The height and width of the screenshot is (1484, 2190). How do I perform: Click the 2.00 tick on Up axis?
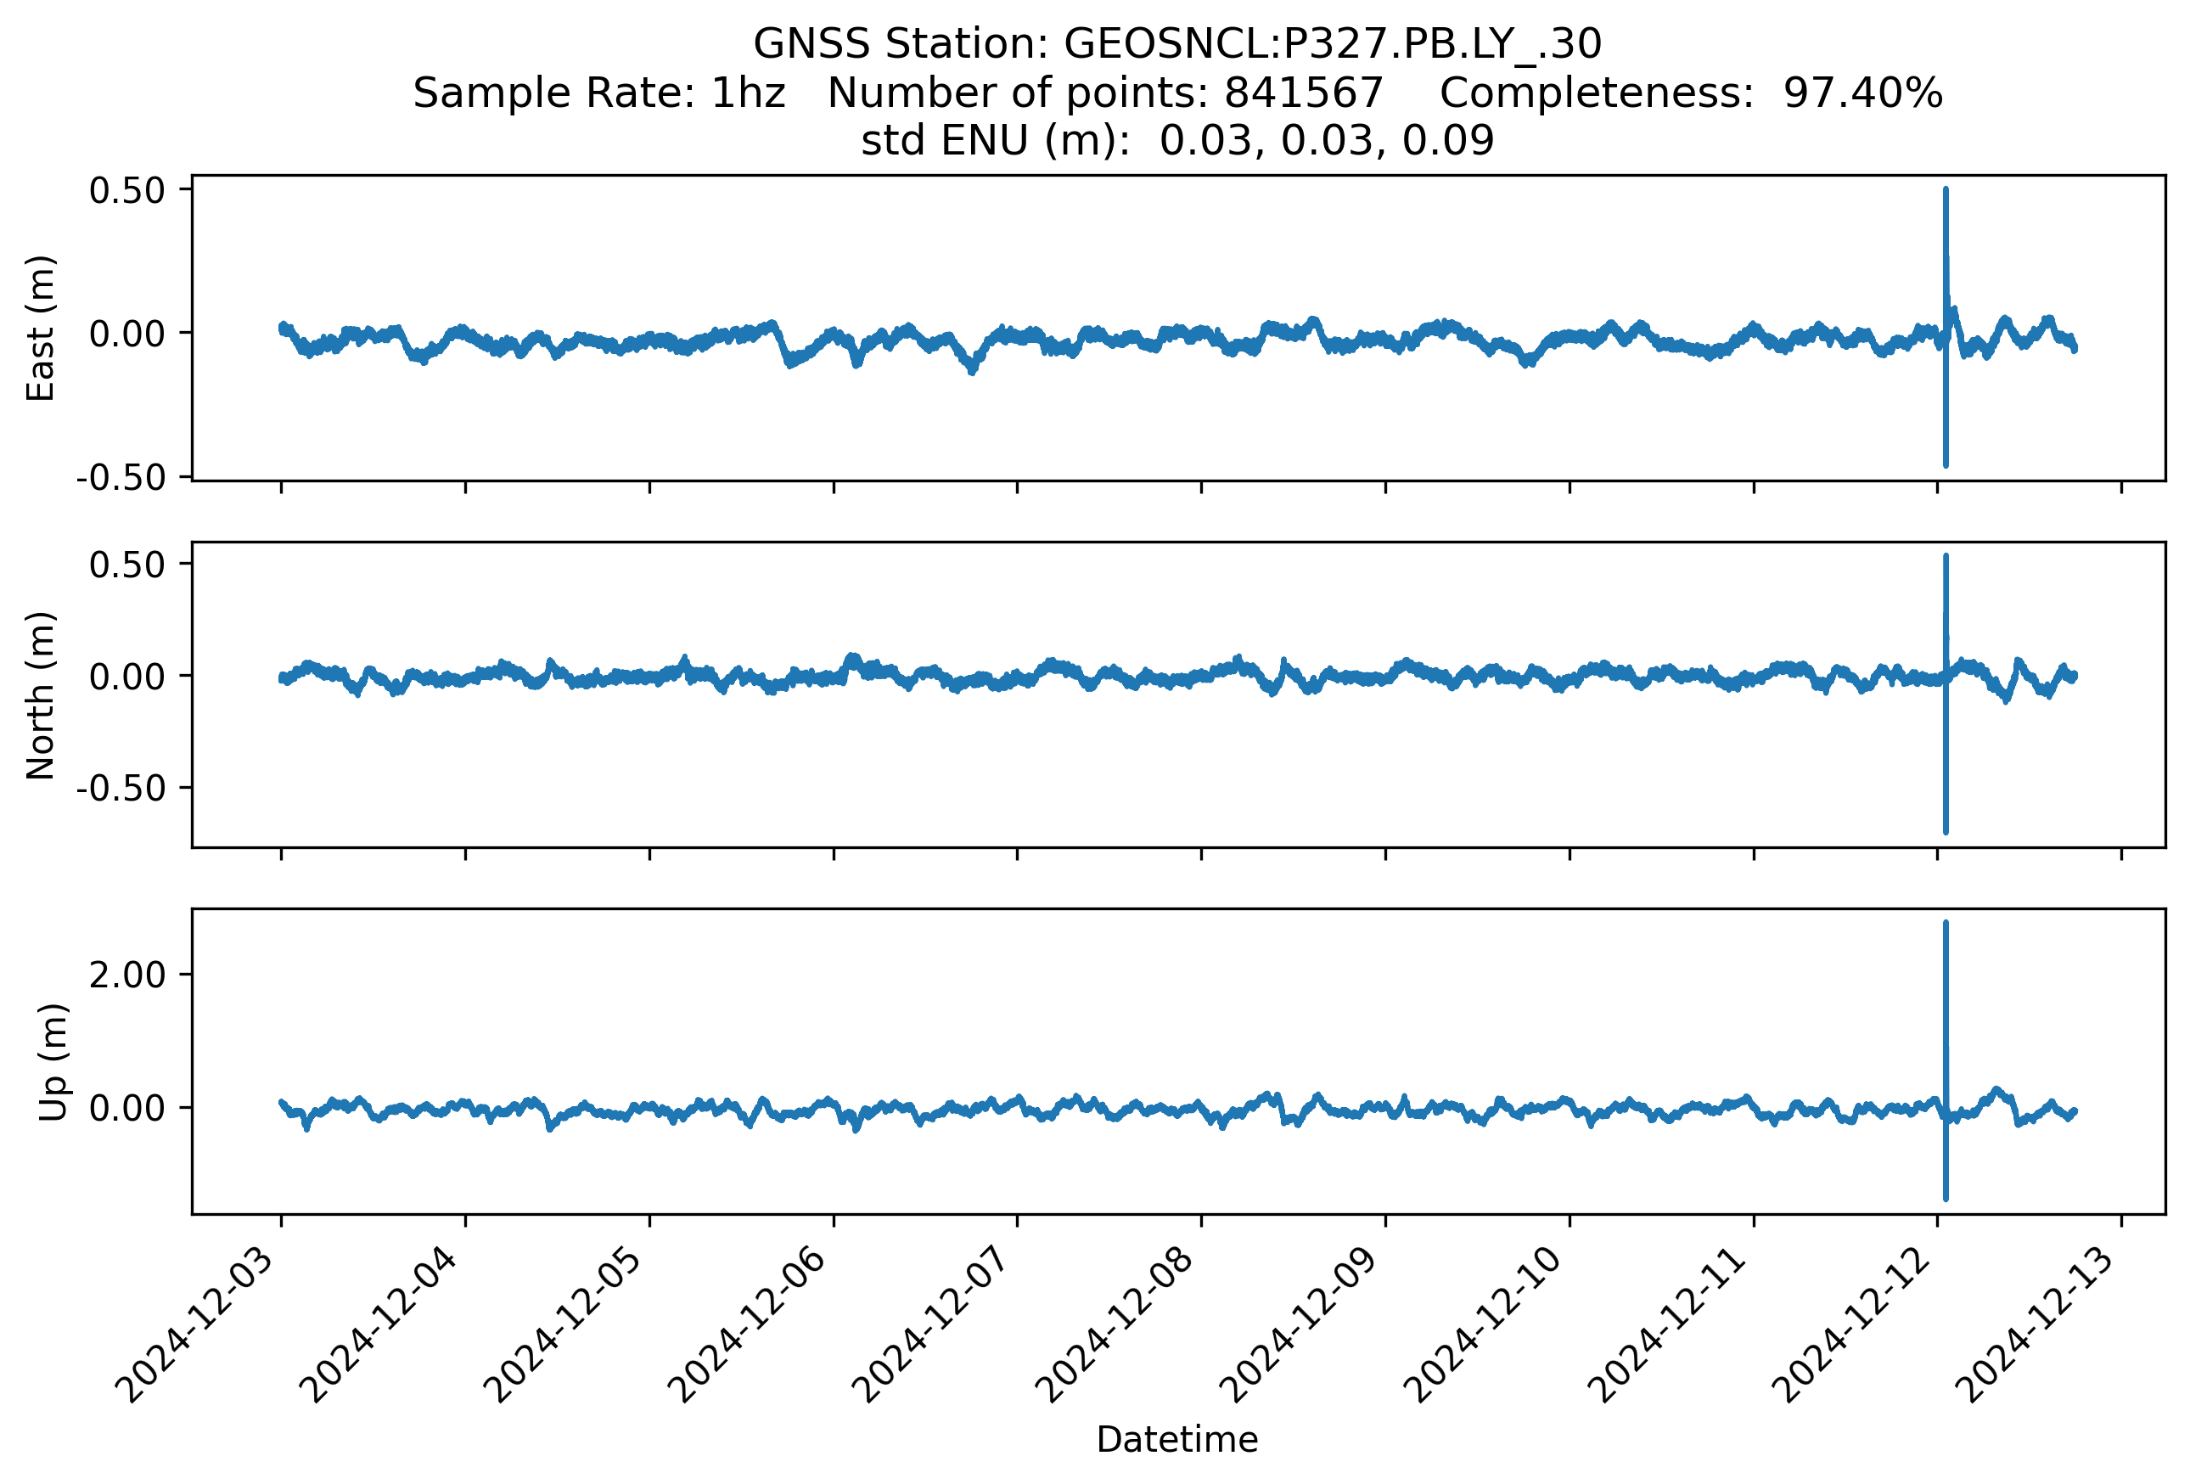pyautogui.click(x=127, y=975)
